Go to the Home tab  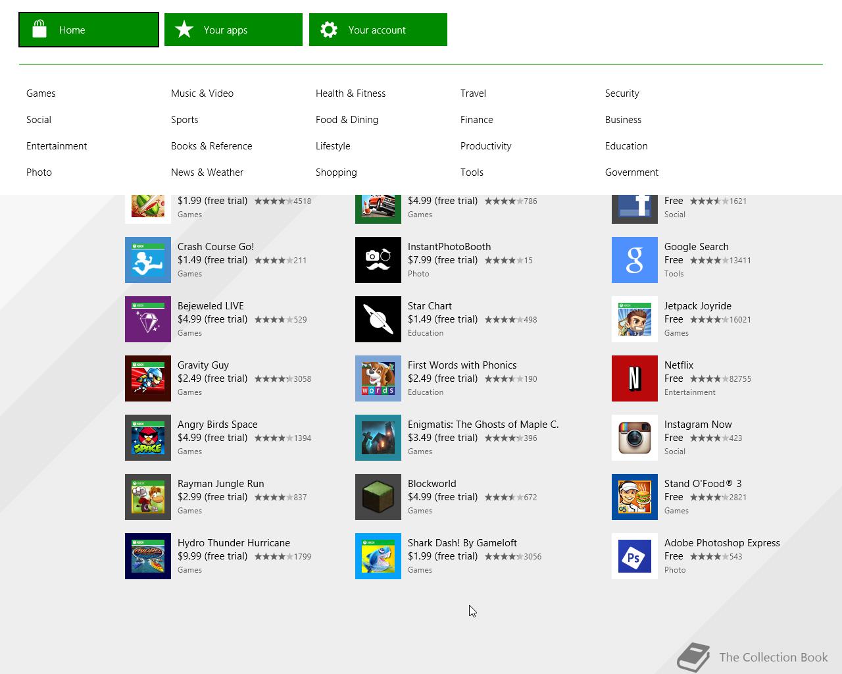[x=89, y=30]
